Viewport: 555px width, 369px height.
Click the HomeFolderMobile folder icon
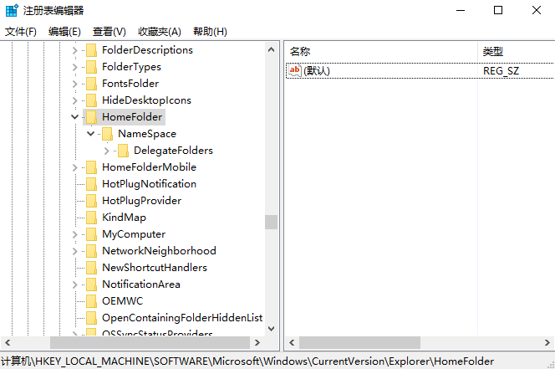91,167
